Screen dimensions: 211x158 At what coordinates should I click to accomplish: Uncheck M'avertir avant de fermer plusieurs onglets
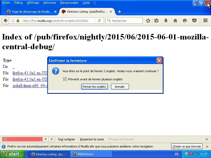point(65,79)
